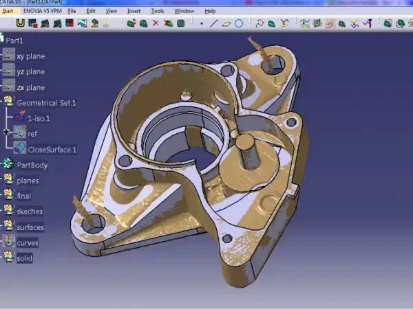Image resolution: width=413 pixels, height=309 pixels.
Task: Select the 1-iso.1 tree item
Action: (39, 118)
